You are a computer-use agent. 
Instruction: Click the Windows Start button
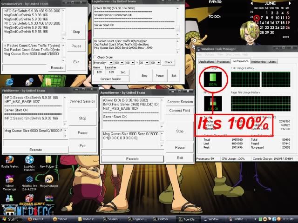13,218
